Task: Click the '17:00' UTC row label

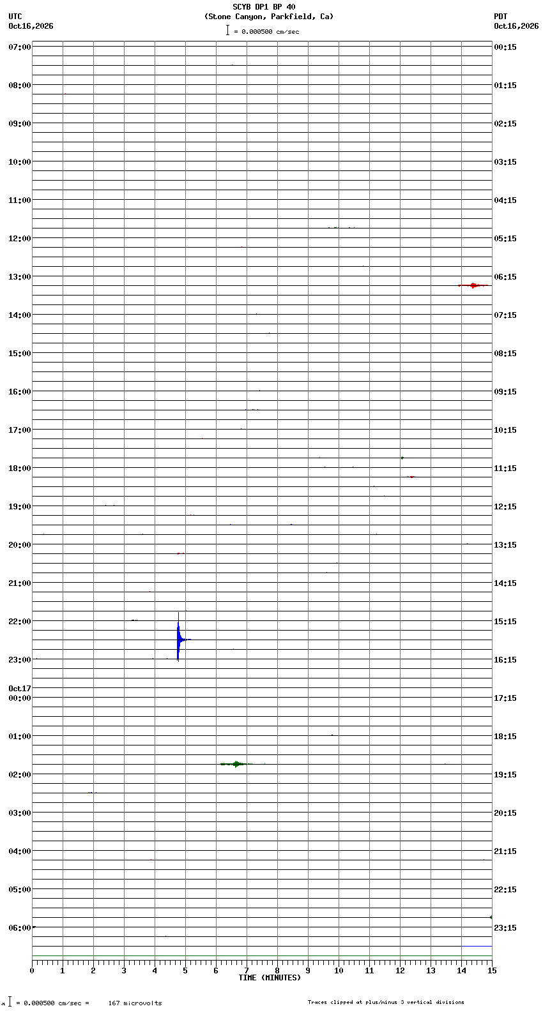Action: pyautogui.click(x=19, y=430)
